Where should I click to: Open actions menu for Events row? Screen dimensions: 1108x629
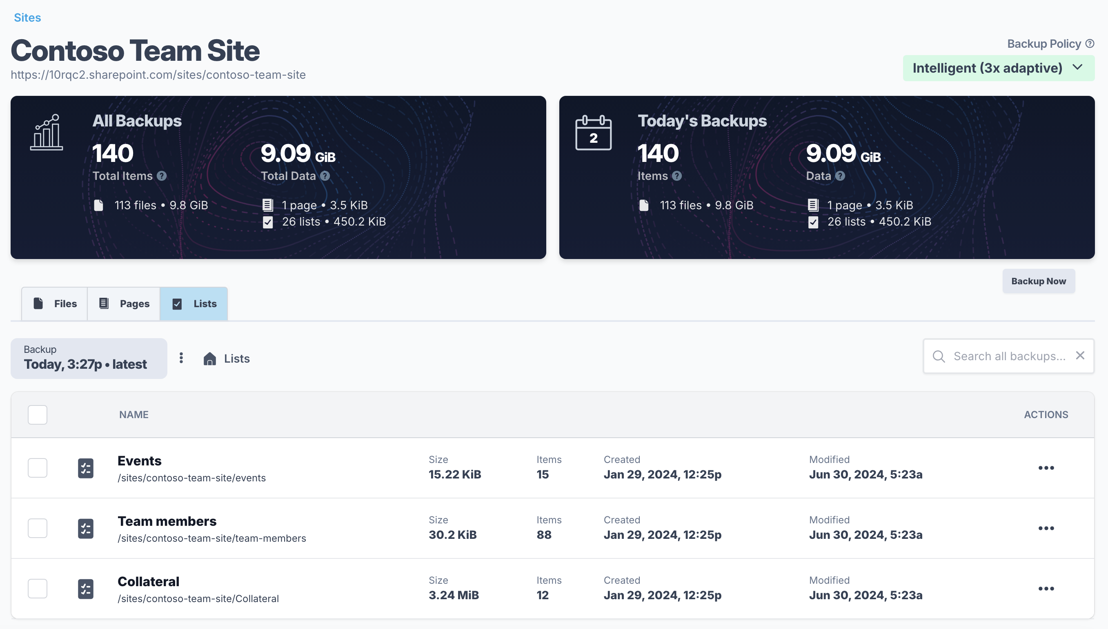[1046, 468]
